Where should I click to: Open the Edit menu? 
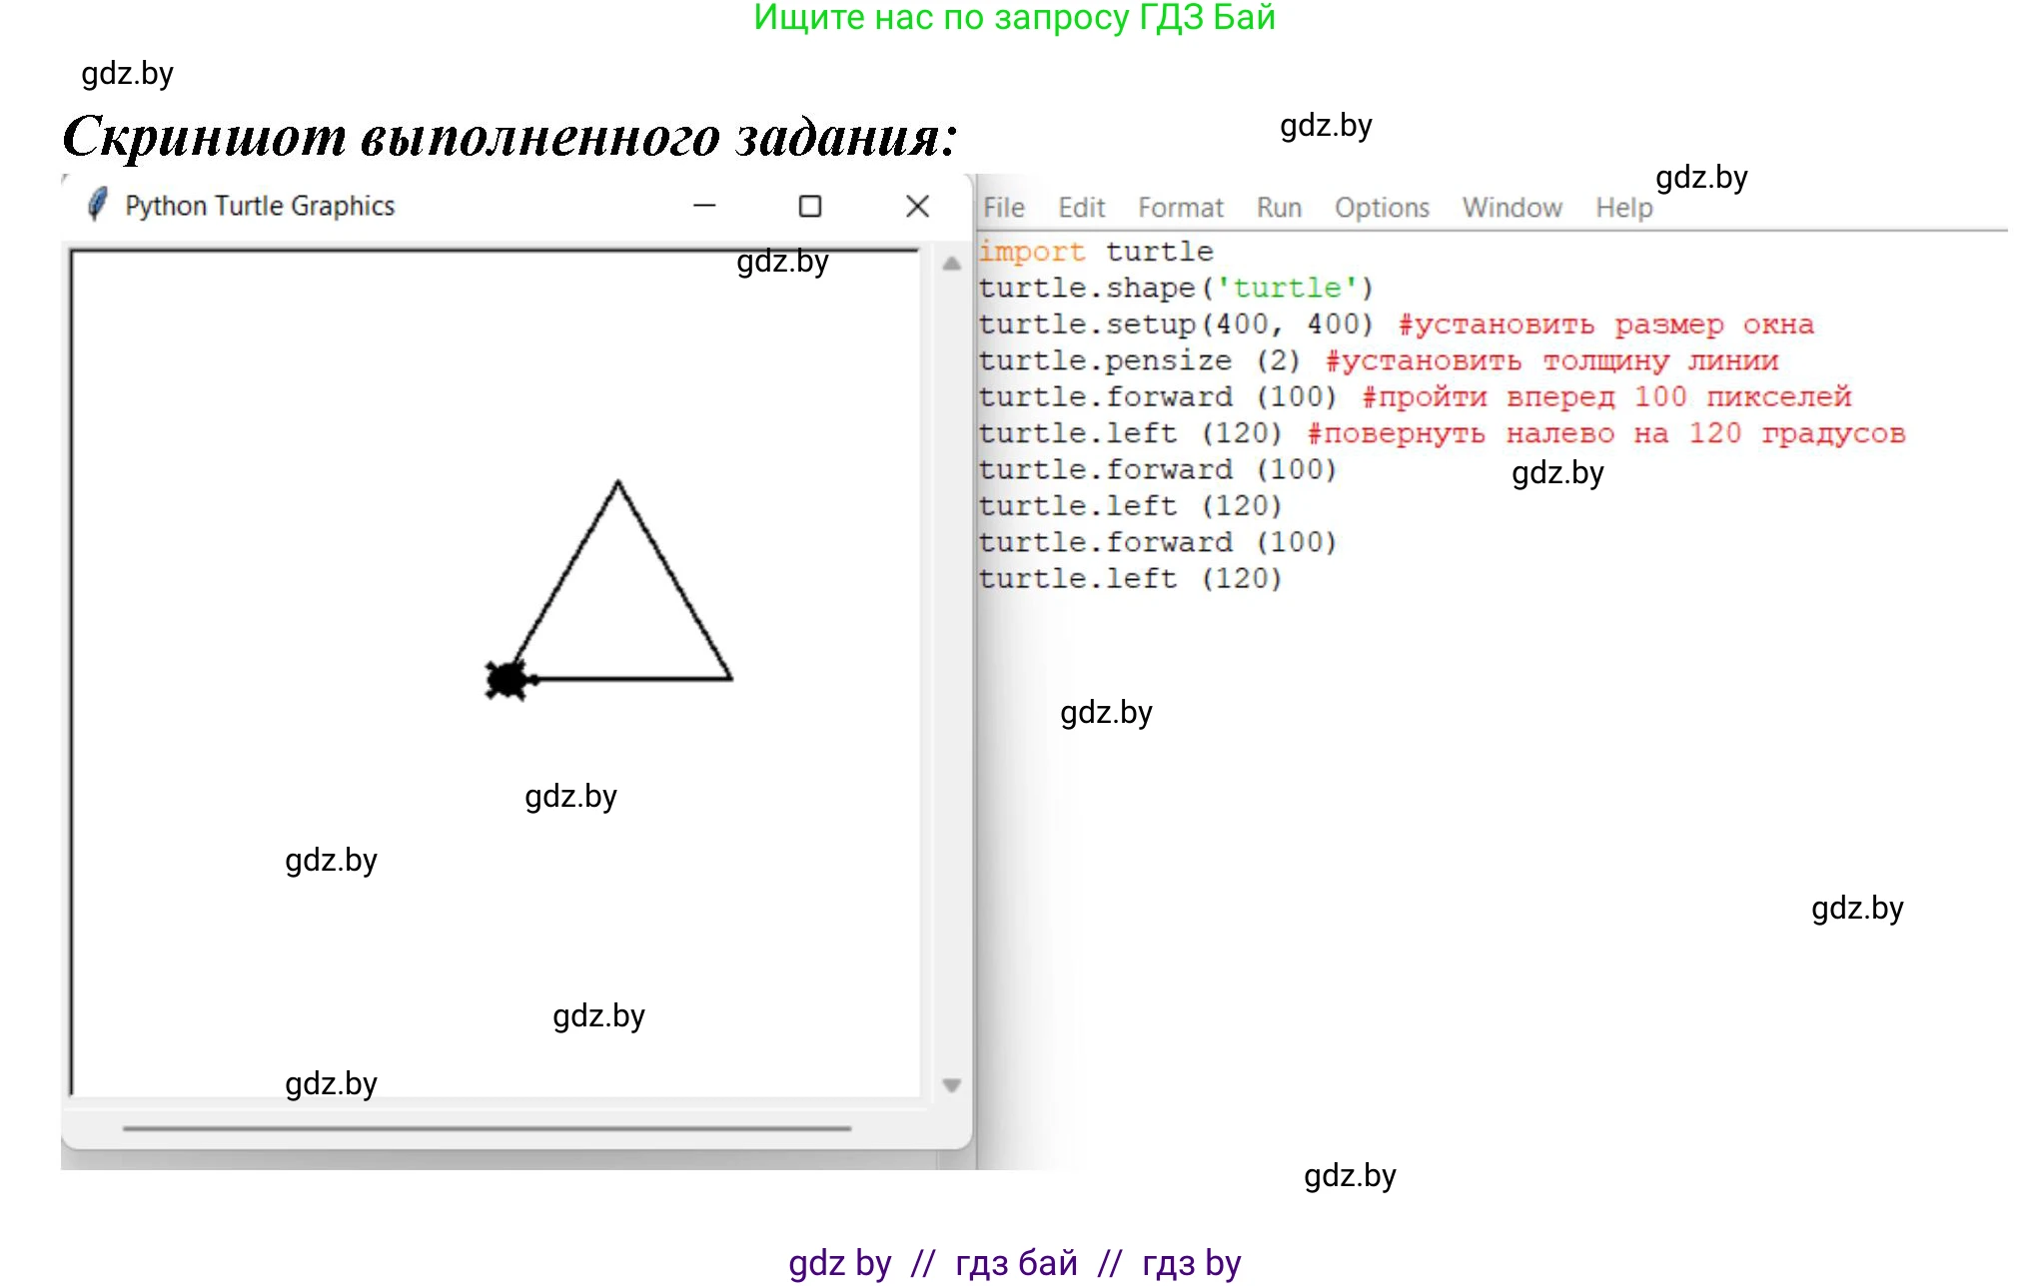pyautogui.click(x=1081, y=208)
